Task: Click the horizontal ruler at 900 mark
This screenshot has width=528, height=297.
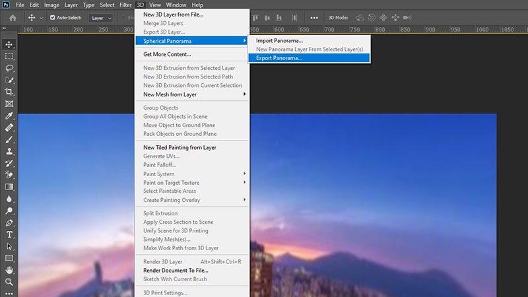Action: pos(430,30)
